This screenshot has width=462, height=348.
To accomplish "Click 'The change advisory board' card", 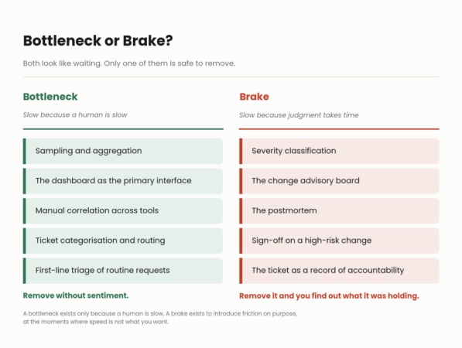I will pos(339,181).
